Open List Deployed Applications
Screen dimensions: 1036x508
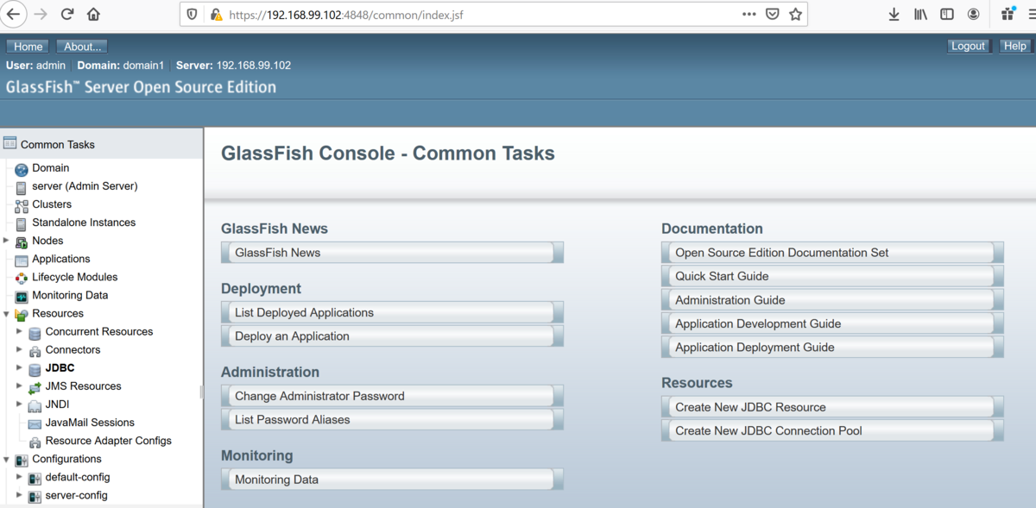pos(392,312)
